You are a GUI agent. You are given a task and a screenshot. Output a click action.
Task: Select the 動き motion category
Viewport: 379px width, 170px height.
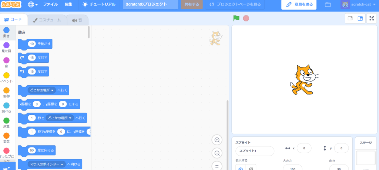(x=7, y=32)
